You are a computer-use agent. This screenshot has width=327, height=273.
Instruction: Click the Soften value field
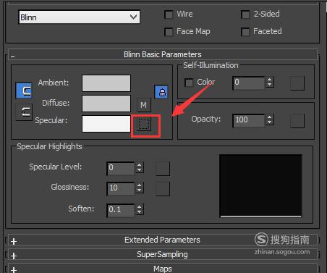click(120, 210)
